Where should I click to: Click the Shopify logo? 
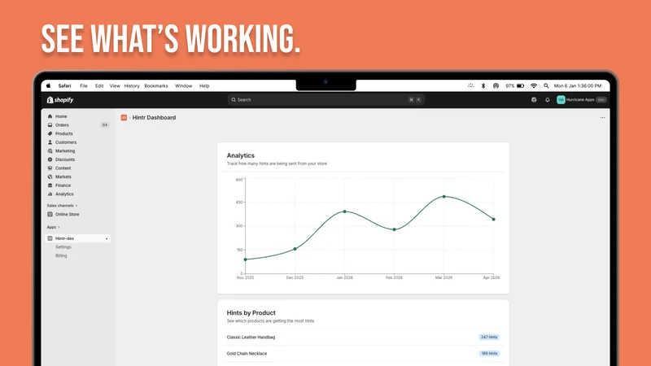(x=60, y=99)
